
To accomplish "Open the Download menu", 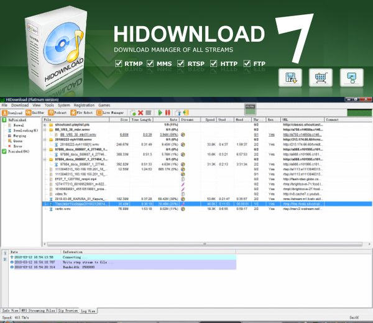I will tap(20, 105).
